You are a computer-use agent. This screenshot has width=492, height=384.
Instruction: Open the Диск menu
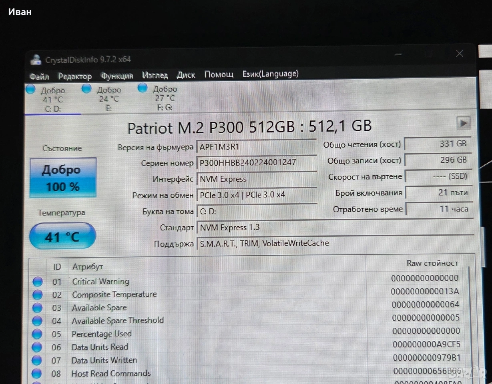[186, 75]
